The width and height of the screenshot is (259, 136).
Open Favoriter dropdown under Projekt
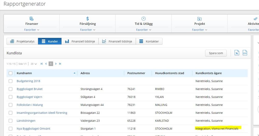[199, 30]
